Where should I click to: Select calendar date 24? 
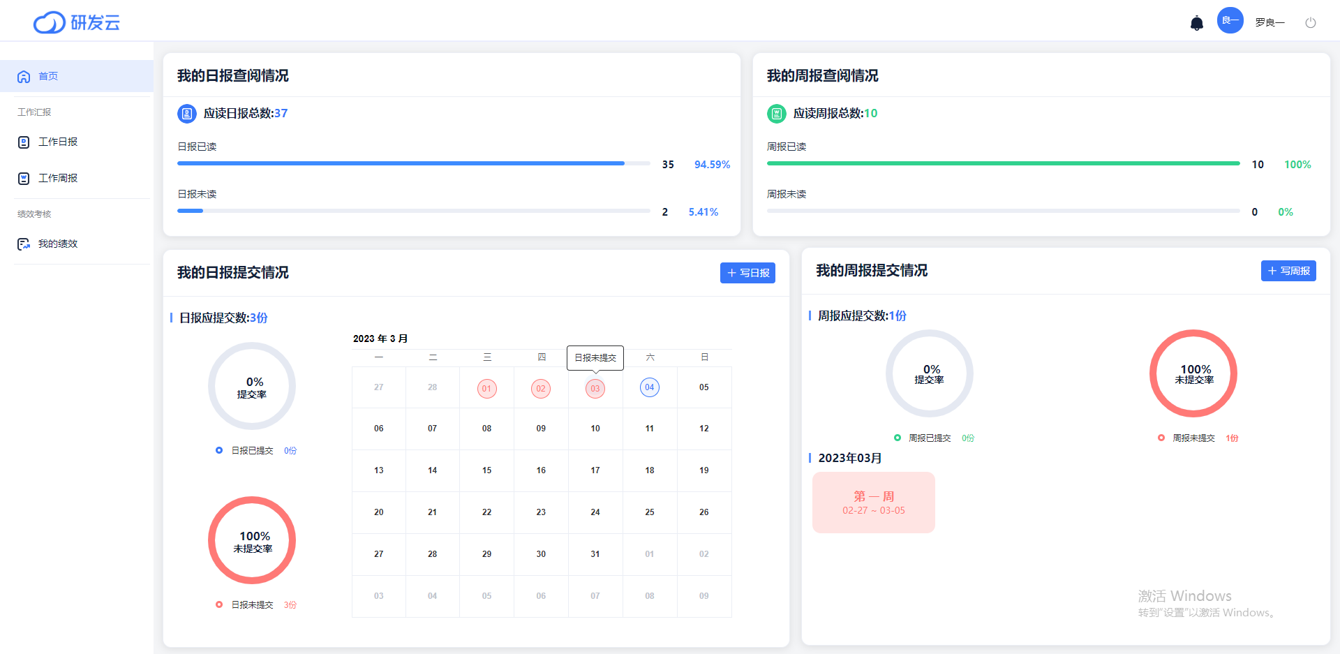tap(595, 512)
